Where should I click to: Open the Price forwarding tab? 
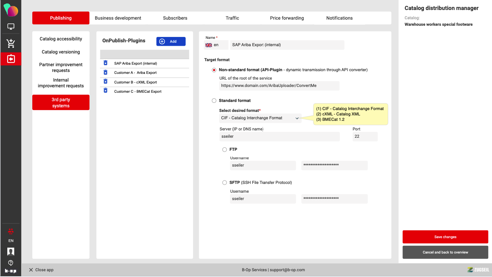(287, 18)
